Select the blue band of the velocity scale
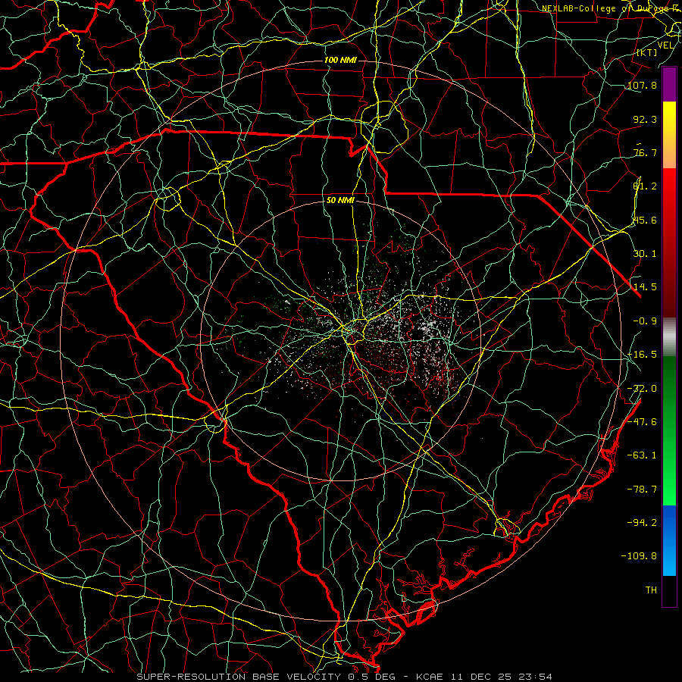 click(x=669, y=540)
